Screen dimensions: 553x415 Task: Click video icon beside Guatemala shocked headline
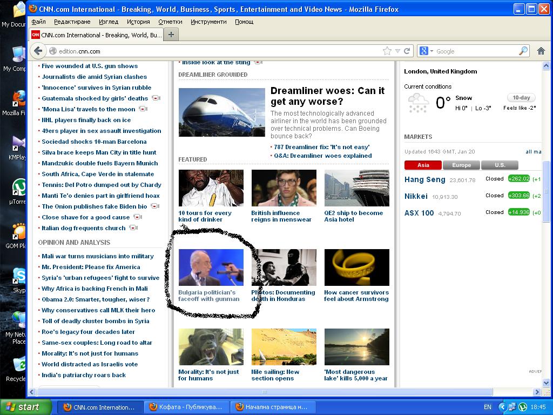coord(156,98)
